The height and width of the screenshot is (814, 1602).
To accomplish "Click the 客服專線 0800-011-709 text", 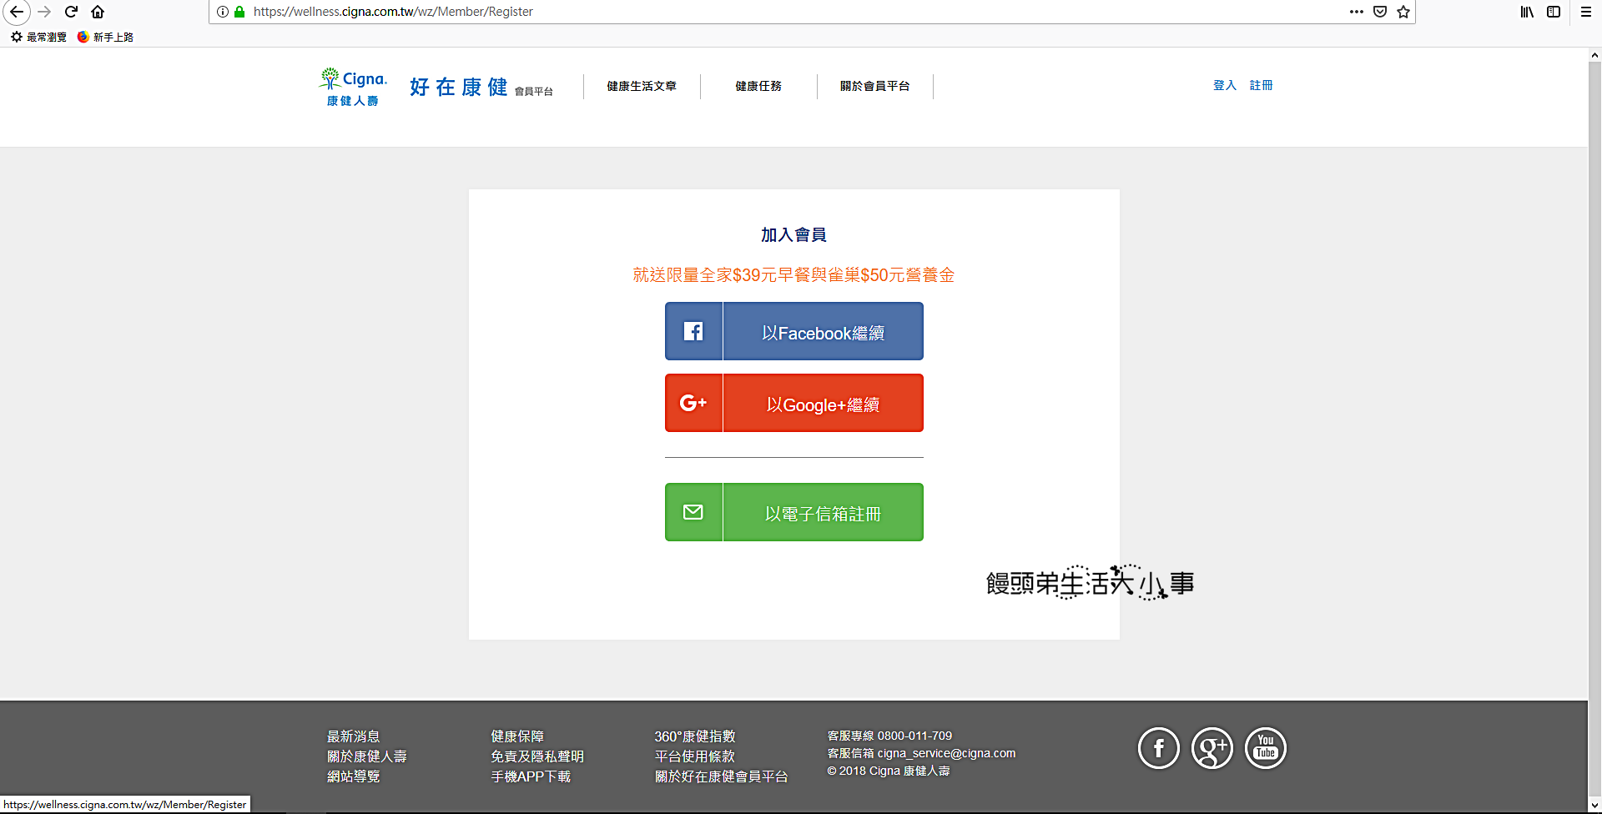I will (x=889, y=736).
